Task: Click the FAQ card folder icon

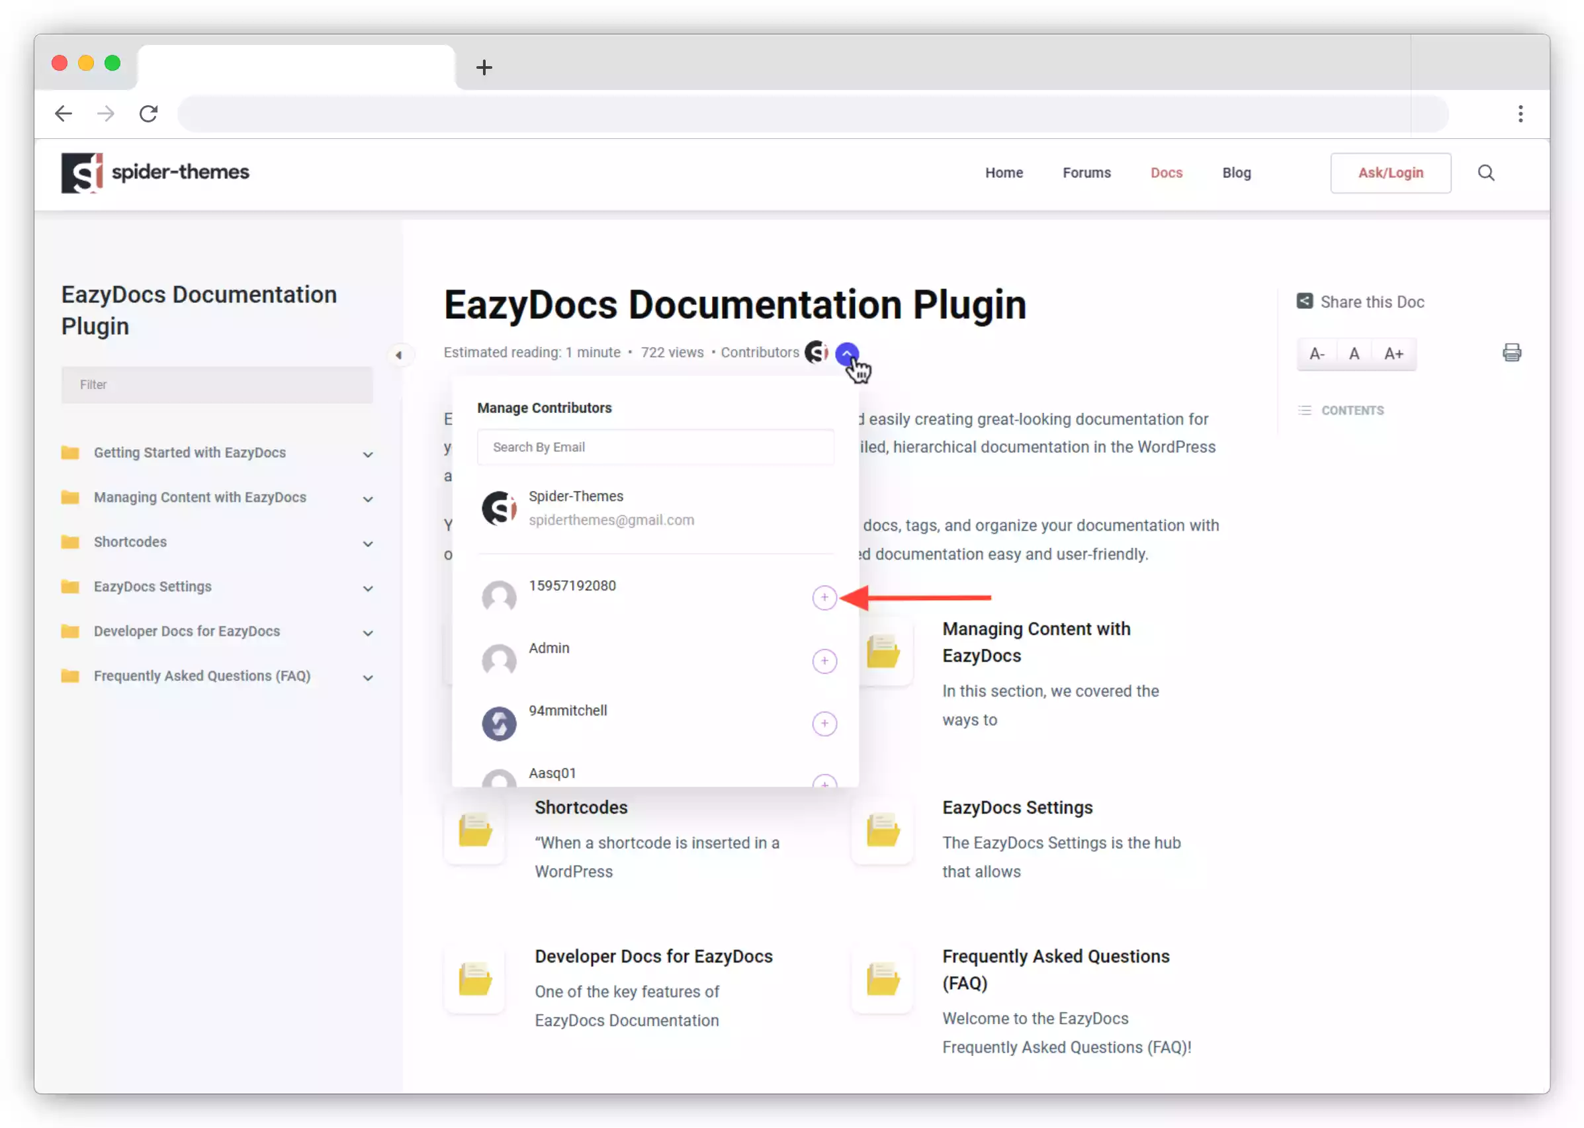Action: pyautogui.click(x=883, y=979)
